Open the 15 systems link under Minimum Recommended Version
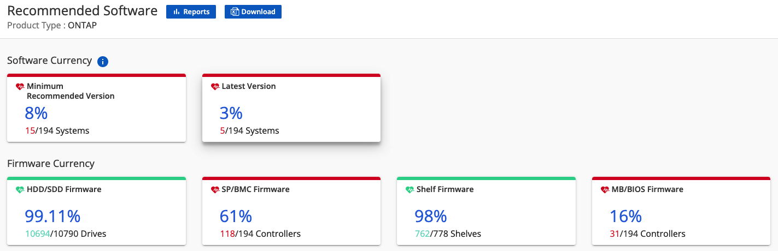This screenshot has height=251, width=778. [30, 131]
